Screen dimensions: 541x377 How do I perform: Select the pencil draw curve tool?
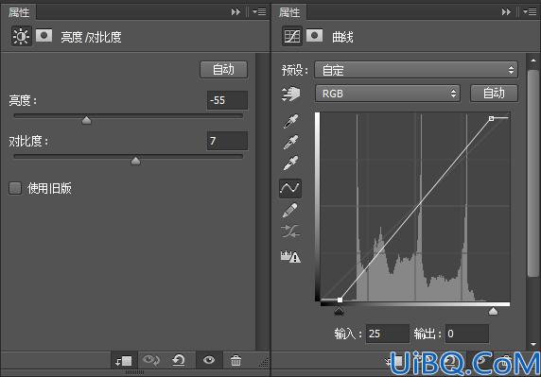[290, 210]
